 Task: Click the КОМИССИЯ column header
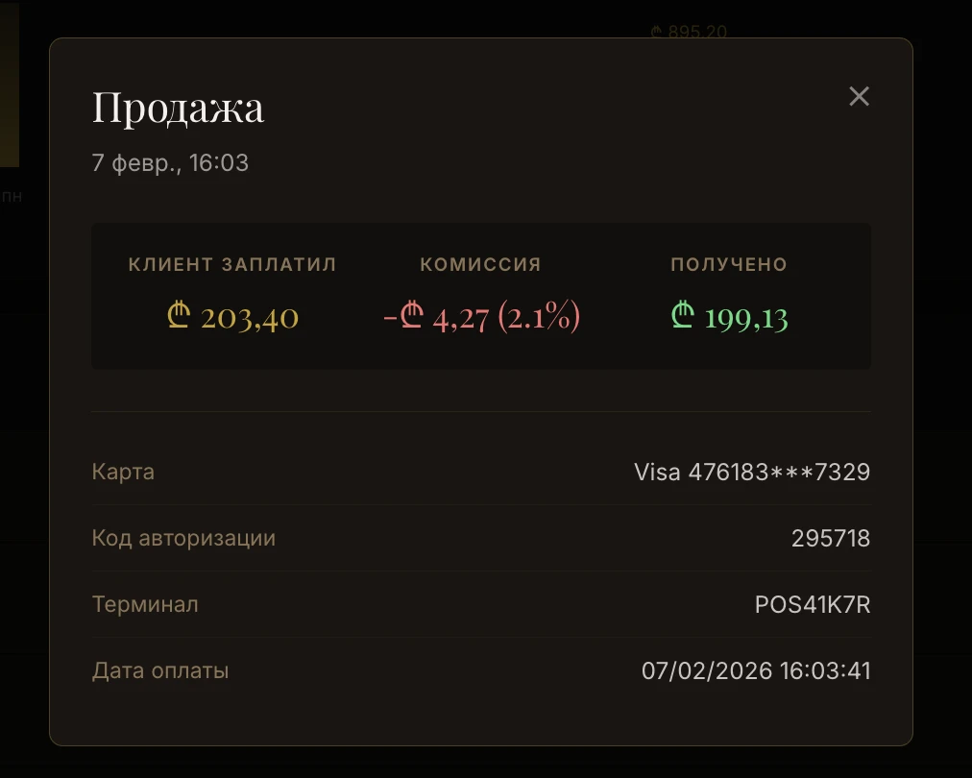pos(480,264)
